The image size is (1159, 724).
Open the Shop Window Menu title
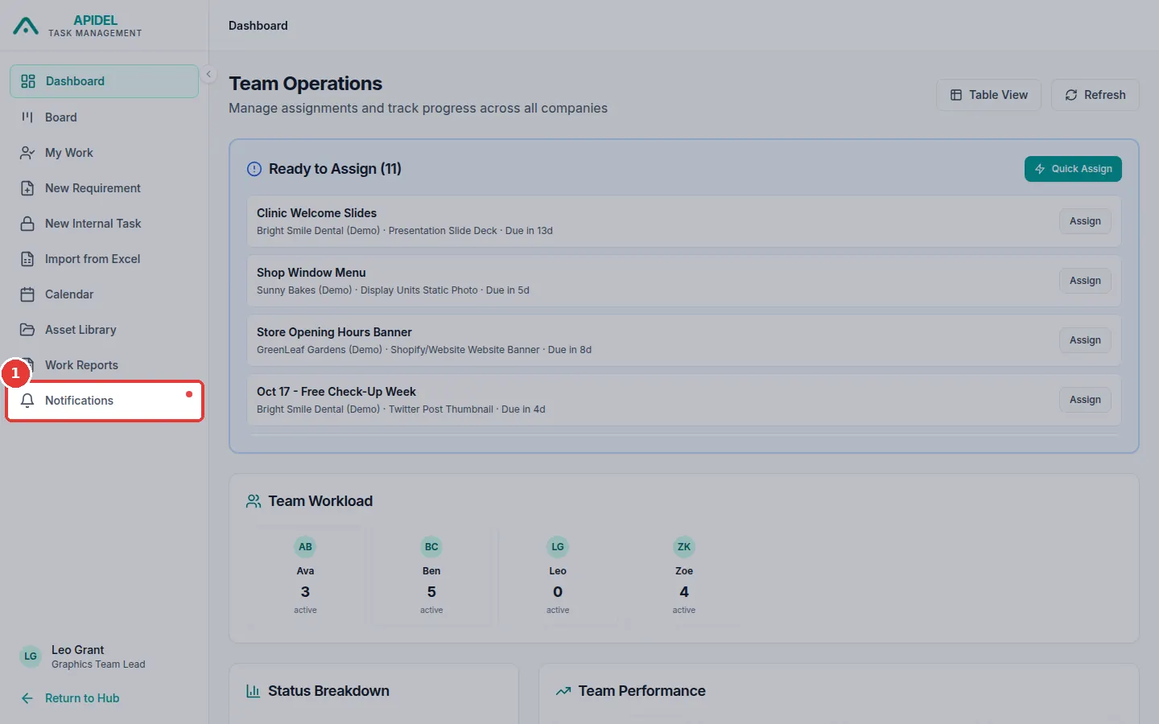[311, 273]
